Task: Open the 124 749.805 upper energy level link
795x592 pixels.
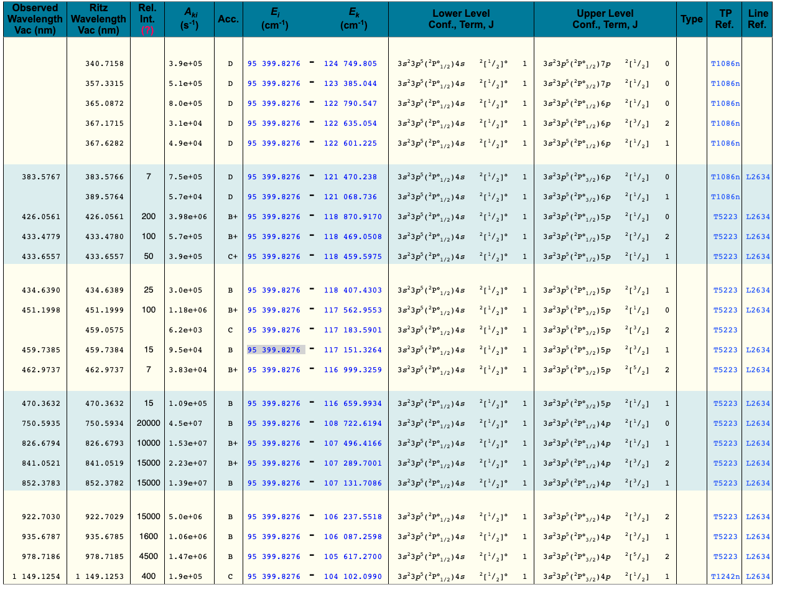Action: click(350, 63)
